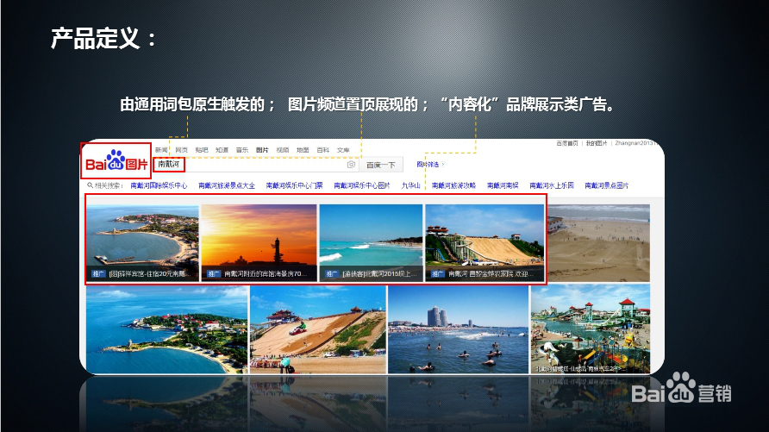
Task: Switch to the 网页 tab
Action: click(181, 149)
